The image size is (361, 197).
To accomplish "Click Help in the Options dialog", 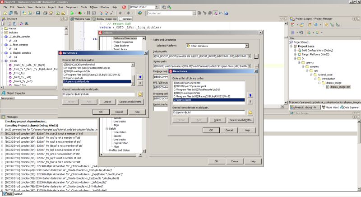I will (253, 161).
